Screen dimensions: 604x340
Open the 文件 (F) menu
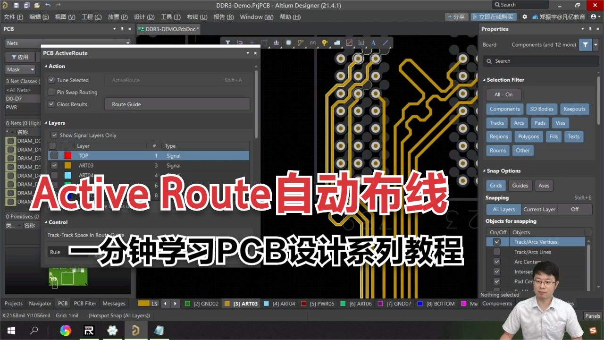13,17
